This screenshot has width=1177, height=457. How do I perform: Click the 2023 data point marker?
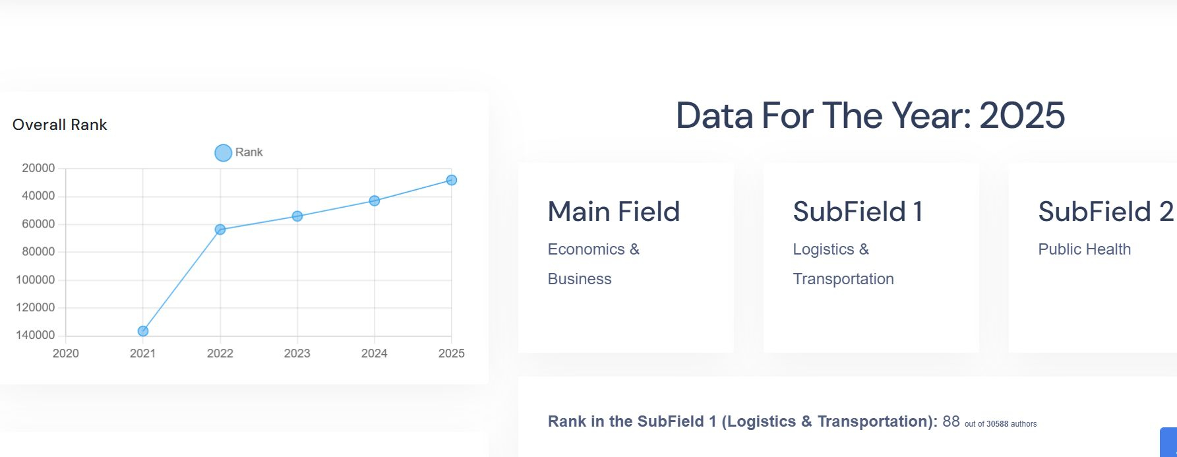pos(297,216)
